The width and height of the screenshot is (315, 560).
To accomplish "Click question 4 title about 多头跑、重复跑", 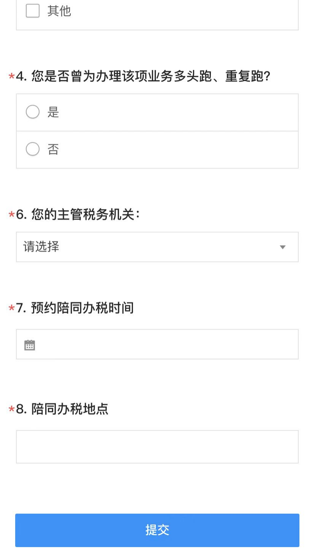I will click(143, 76).
